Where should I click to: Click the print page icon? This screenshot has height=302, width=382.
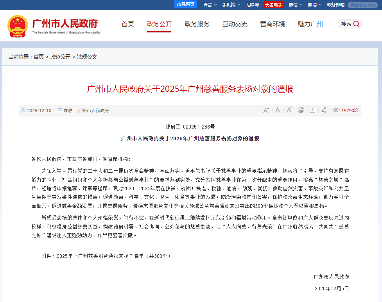pyautogui.click(x=301, y=110)
